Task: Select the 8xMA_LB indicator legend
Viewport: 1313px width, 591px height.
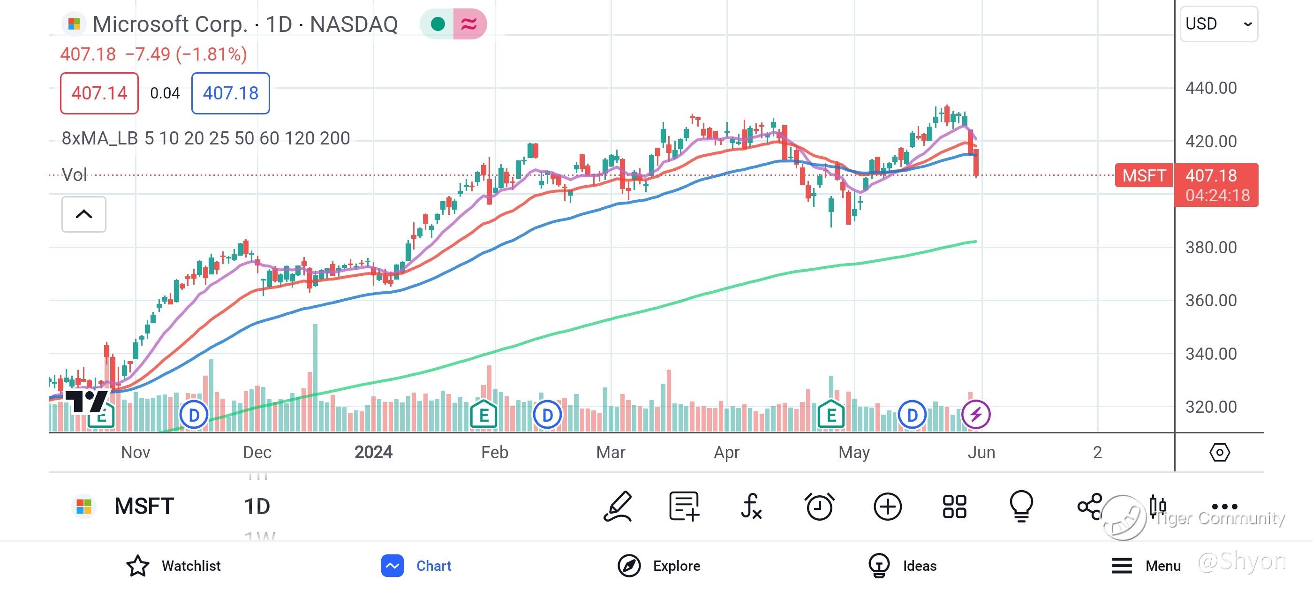Action: [x=206, y=138]
